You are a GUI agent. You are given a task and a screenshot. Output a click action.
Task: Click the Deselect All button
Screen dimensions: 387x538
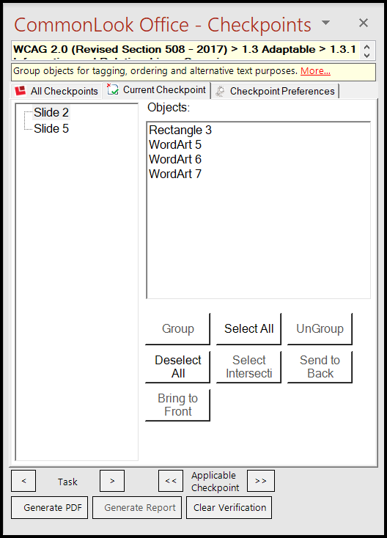click(x=177, y=366)
